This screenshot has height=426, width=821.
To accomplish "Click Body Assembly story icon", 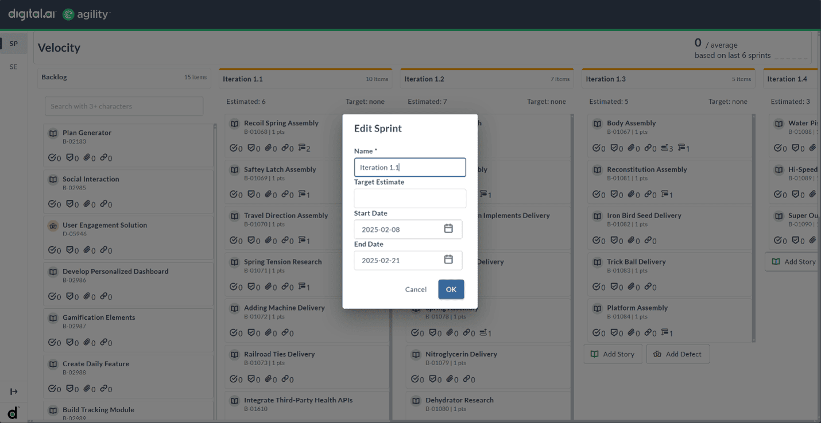I will [x=597, y=123].
